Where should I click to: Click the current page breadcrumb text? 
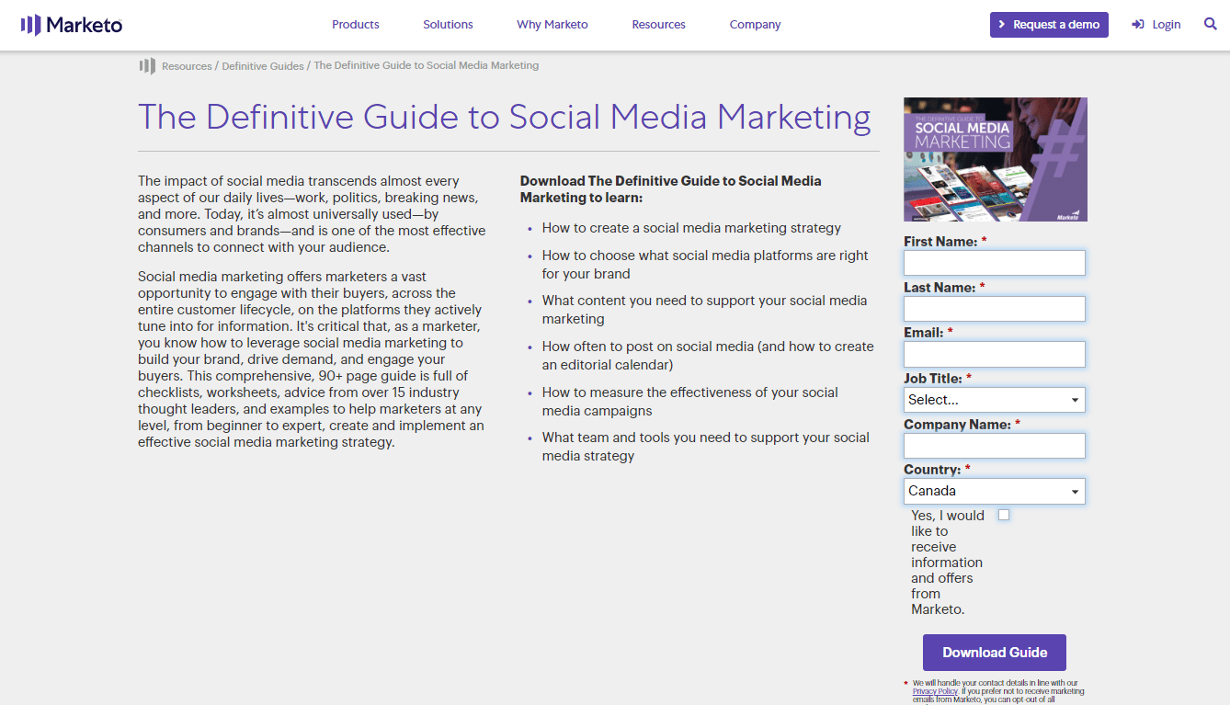click(427, 66)
